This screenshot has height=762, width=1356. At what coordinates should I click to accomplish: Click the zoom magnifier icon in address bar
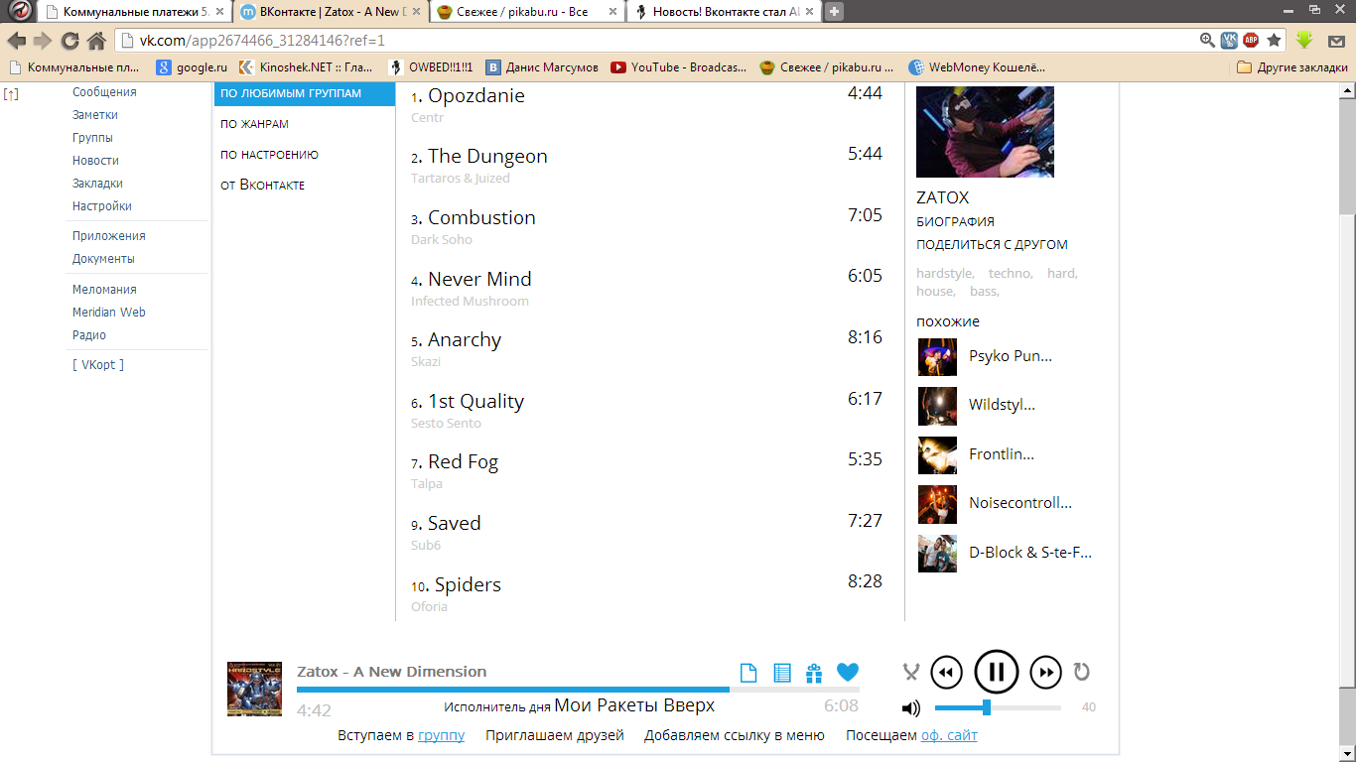(x=1207, y=41)
